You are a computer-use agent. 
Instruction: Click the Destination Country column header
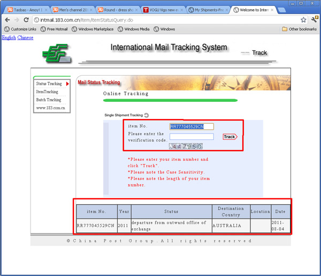click(231, 211)
